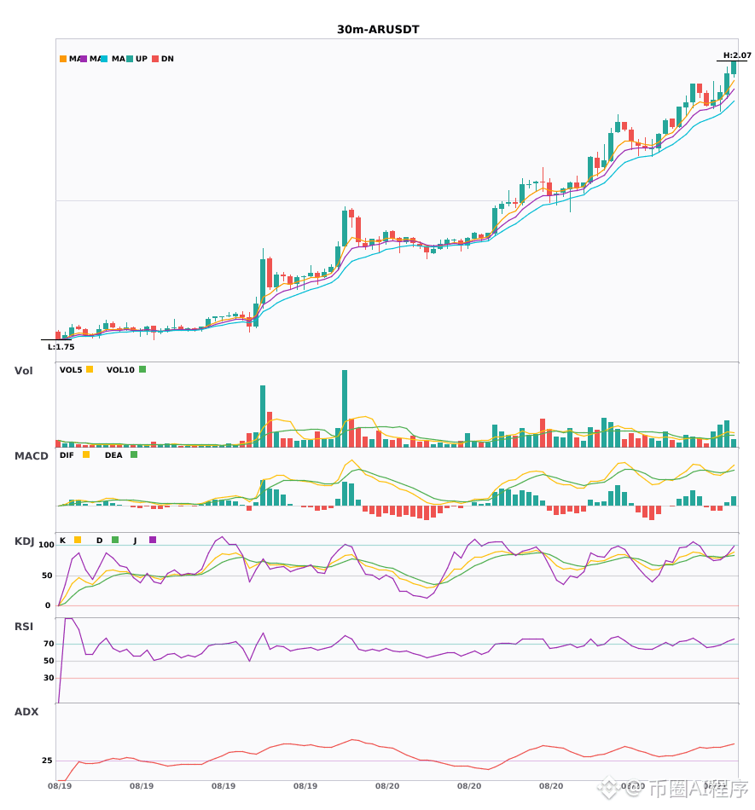755x810 pixels.
Task: Click the 70 axis value in RSI
Action: point(49,644)
